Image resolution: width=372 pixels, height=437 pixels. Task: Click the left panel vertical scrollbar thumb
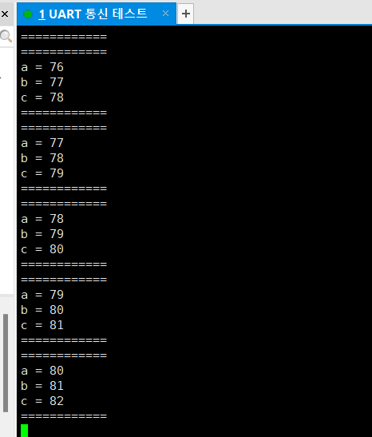[6, 363]
